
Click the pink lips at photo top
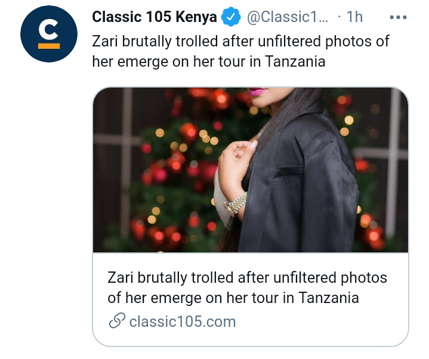tap(257, 92)
